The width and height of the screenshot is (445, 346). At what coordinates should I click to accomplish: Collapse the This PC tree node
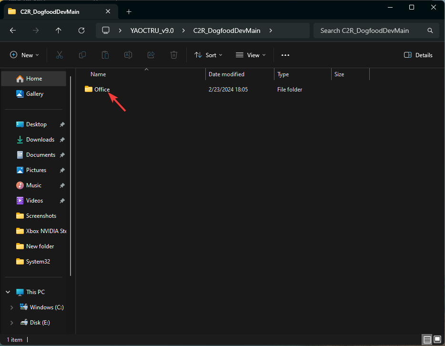point(8,292)
